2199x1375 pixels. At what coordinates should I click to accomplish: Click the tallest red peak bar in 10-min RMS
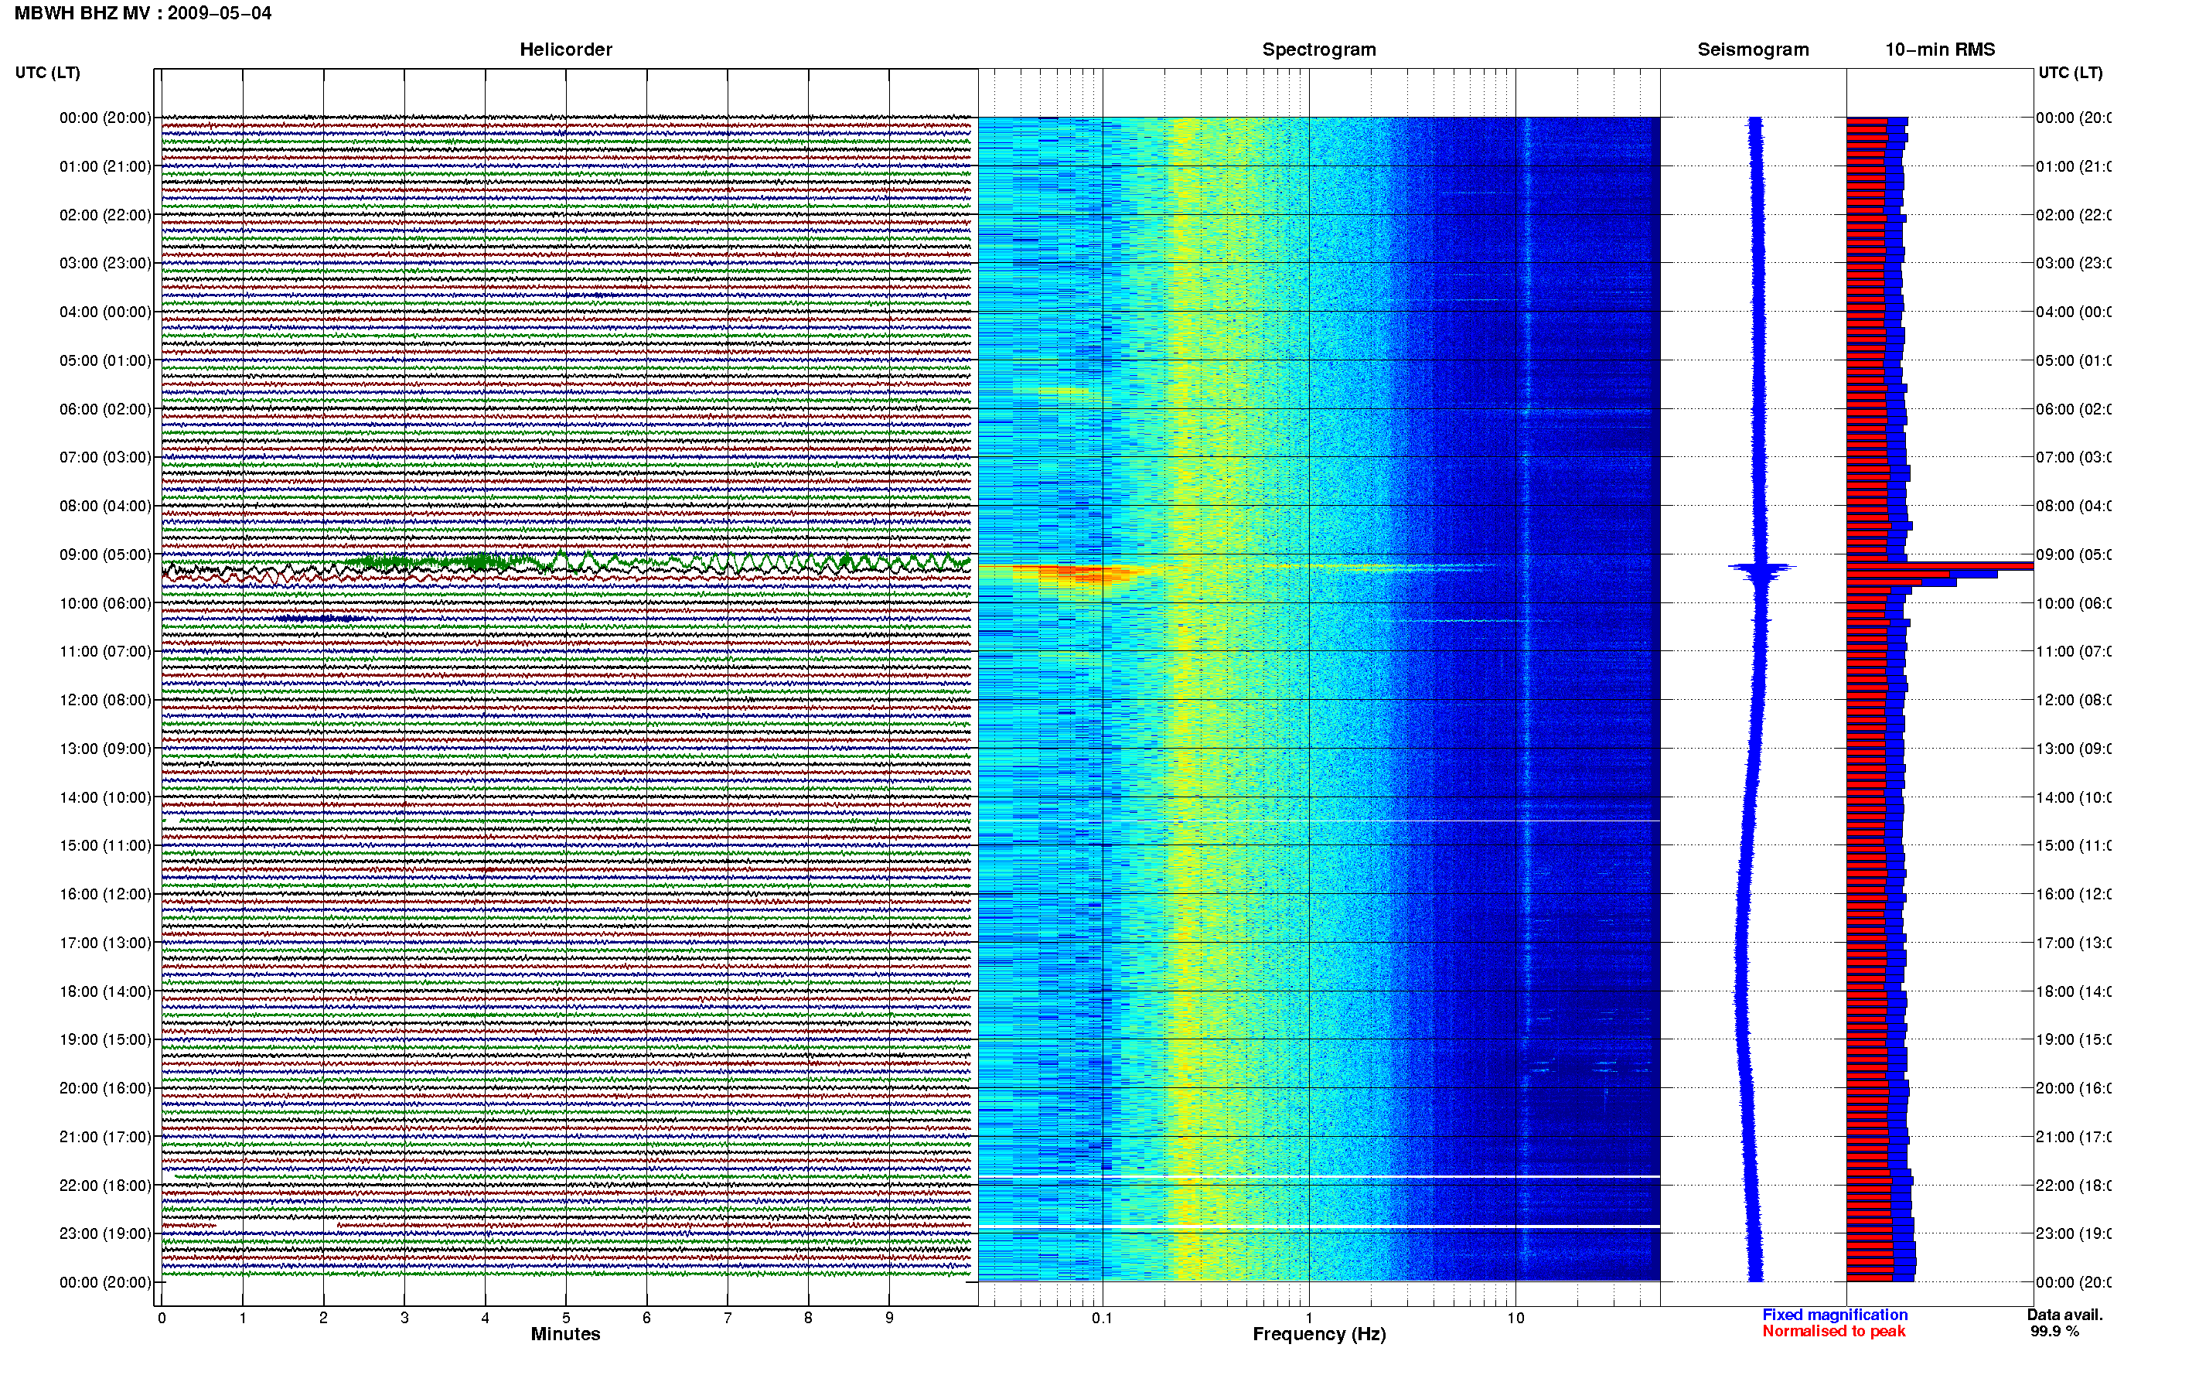(1939, 567)
